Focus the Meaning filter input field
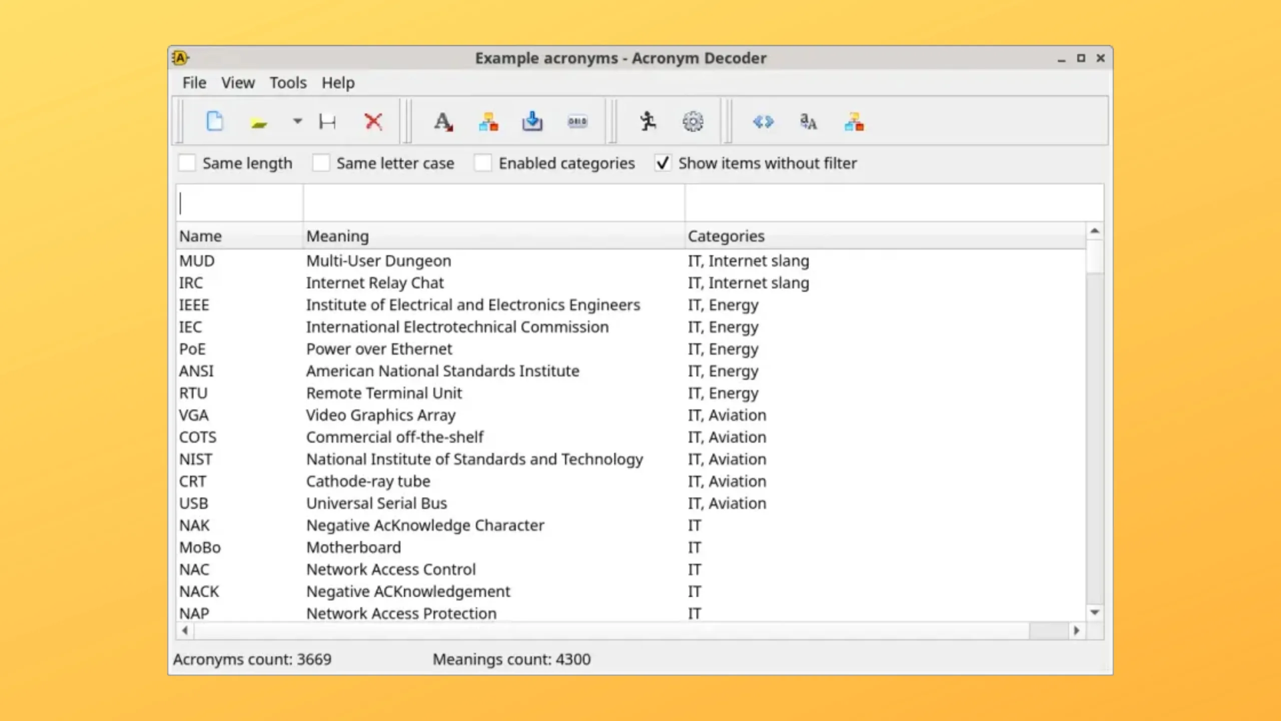1281x721 pixels. point(493,203)
